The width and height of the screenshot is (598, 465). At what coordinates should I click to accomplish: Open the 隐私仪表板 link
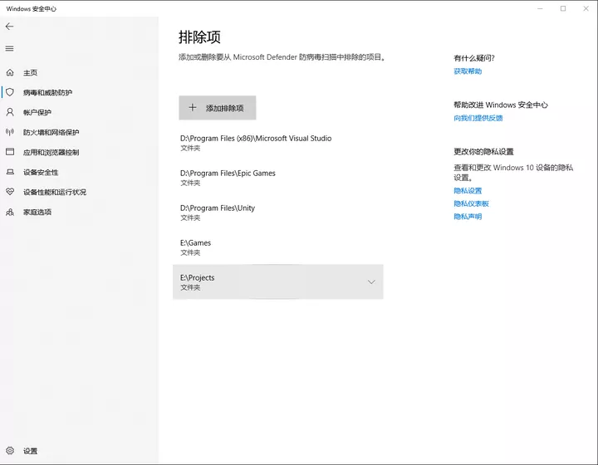[471, 203]
